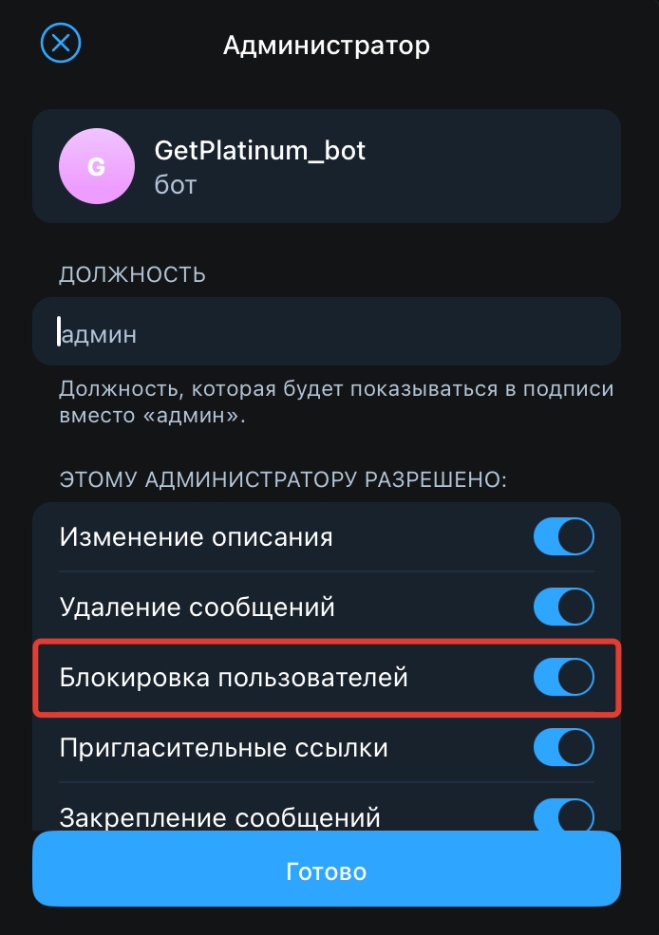
Task: Click the «ЭТОМУ АДМИНИСТРАТОРУ РАЗРЕШЕНО:» heading
Action: pos(283,479)
